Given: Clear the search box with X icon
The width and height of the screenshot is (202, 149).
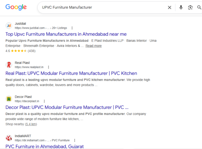Looking at the screenshot, I should click(x=170, y=8).
